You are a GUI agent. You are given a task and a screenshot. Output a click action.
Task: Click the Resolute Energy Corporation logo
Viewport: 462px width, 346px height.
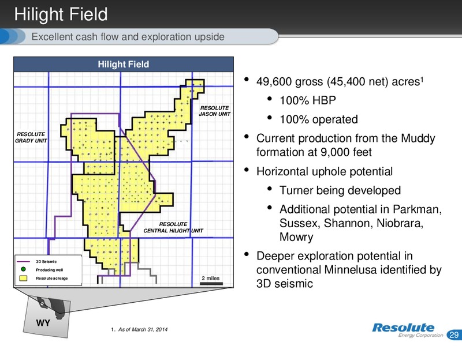408,330
